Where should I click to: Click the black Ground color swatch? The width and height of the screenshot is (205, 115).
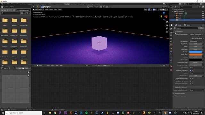click(x=196, y=60)
